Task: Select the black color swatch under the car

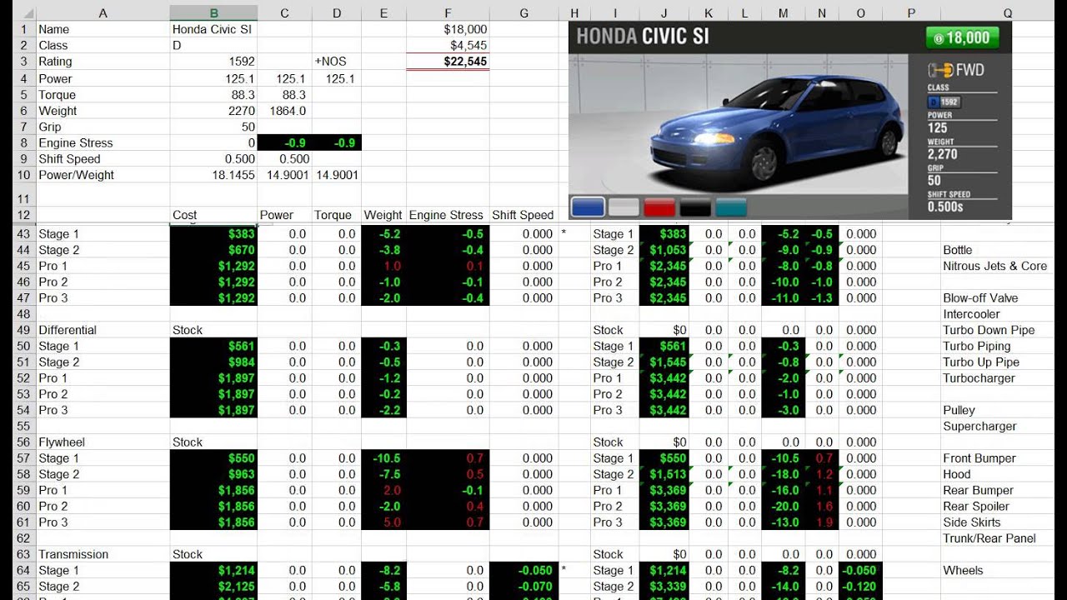Action: (695, 207)
